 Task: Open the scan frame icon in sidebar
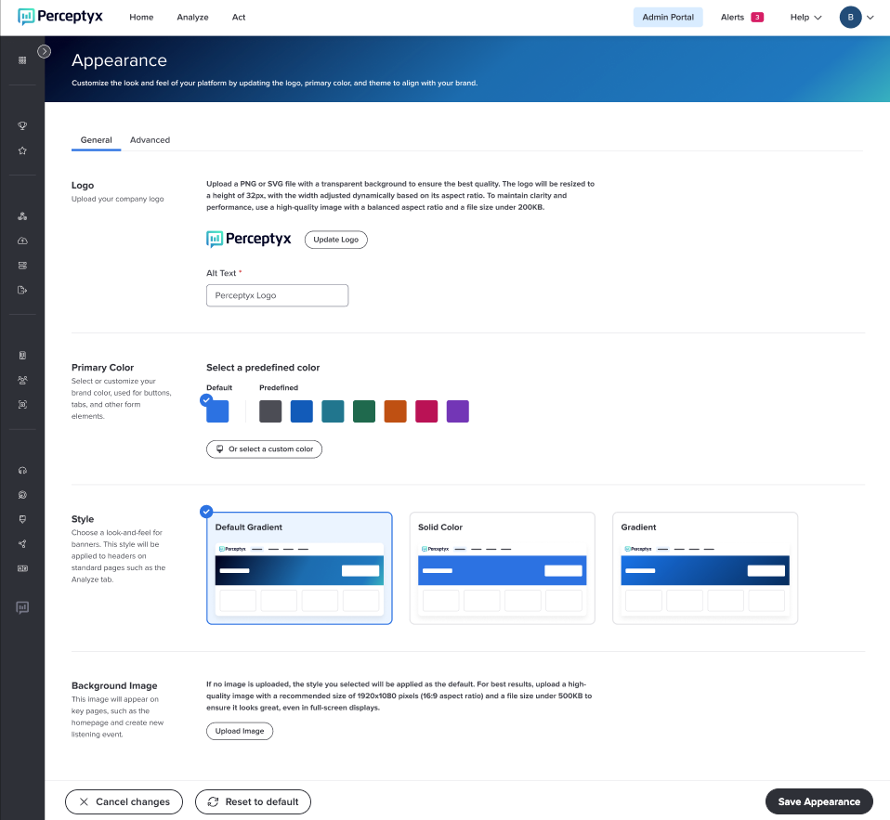click(22, 405)
